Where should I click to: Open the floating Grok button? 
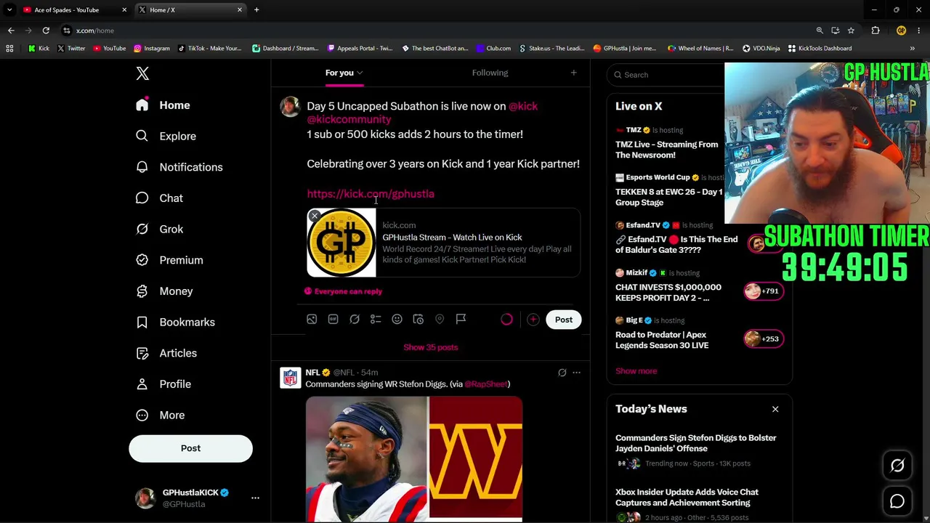(x=897, y=466)
